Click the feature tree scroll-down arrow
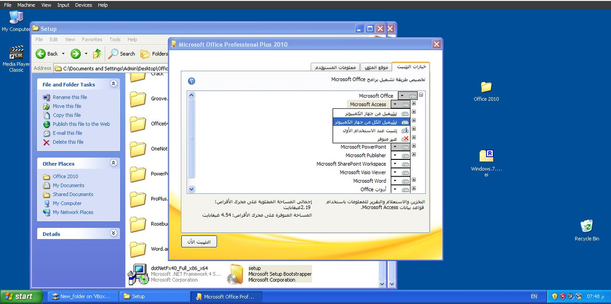The height and width of the screenshot is (304, 611). [x=191, y=189]
